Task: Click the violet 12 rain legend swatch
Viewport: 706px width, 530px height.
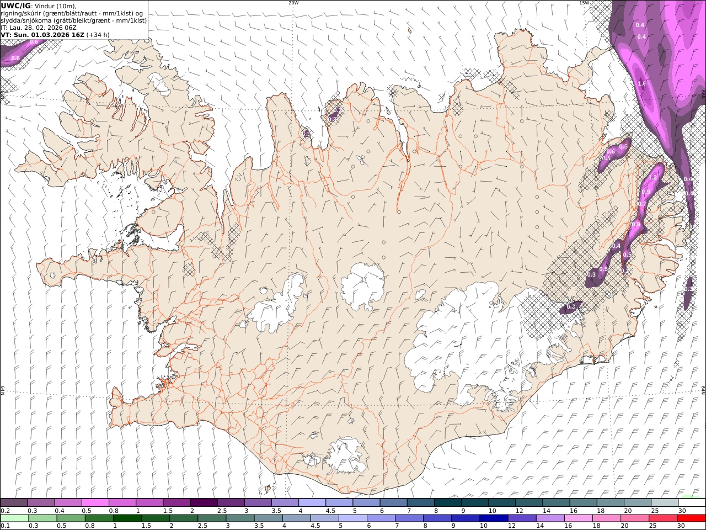Action: tap(522, 518)
